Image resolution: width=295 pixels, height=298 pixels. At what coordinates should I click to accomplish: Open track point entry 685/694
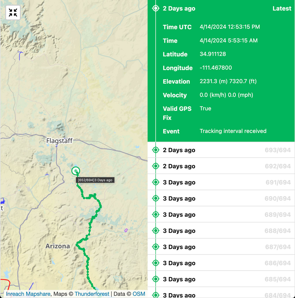point(221,279)
